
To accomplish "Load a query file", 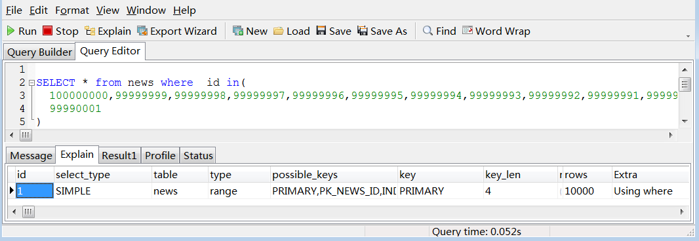I will click(292, 31).
